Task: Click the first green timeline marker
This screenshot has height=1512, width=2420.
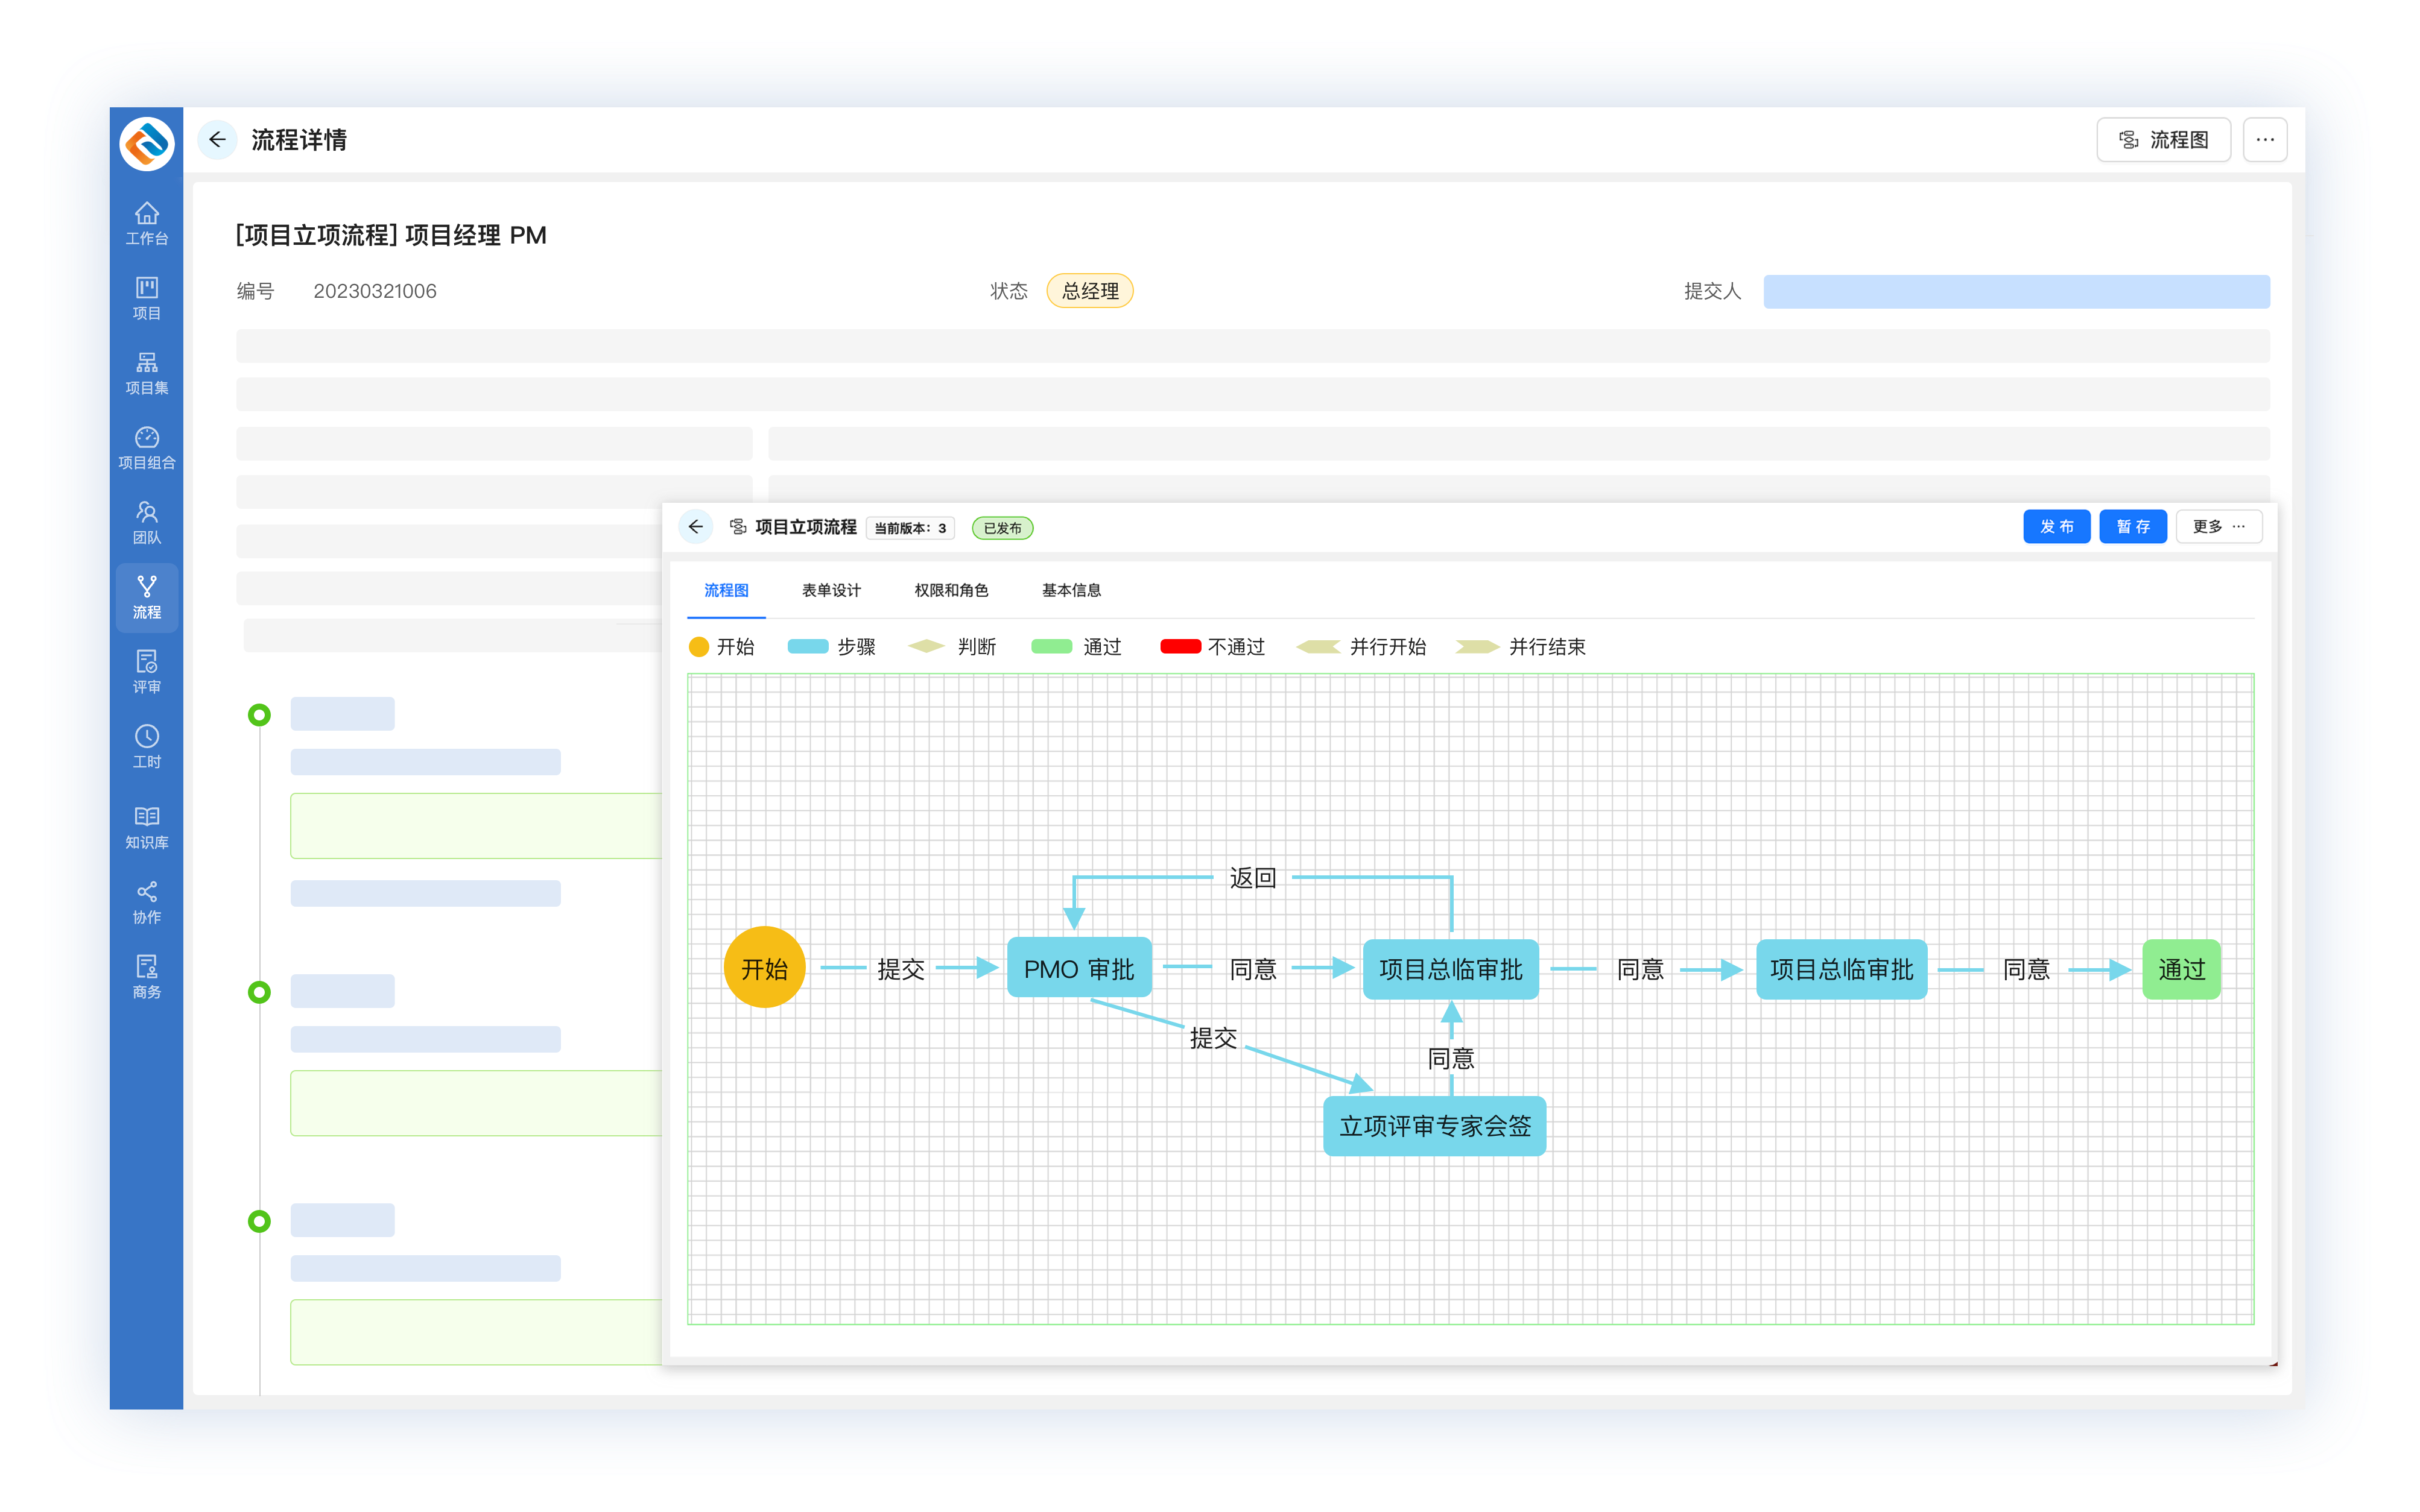Action: pos(259,715)
